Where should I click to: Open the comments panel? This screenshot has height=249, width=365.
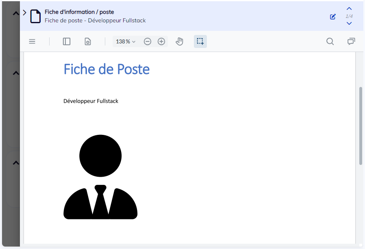pyautogui.click(x=351, y=41)
